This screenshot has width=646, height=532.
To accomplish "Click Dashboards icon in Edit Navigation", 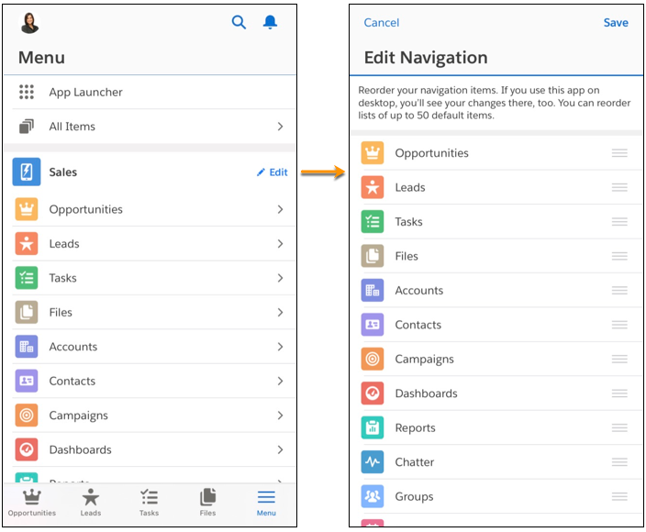I will click(x=373, y=393).
